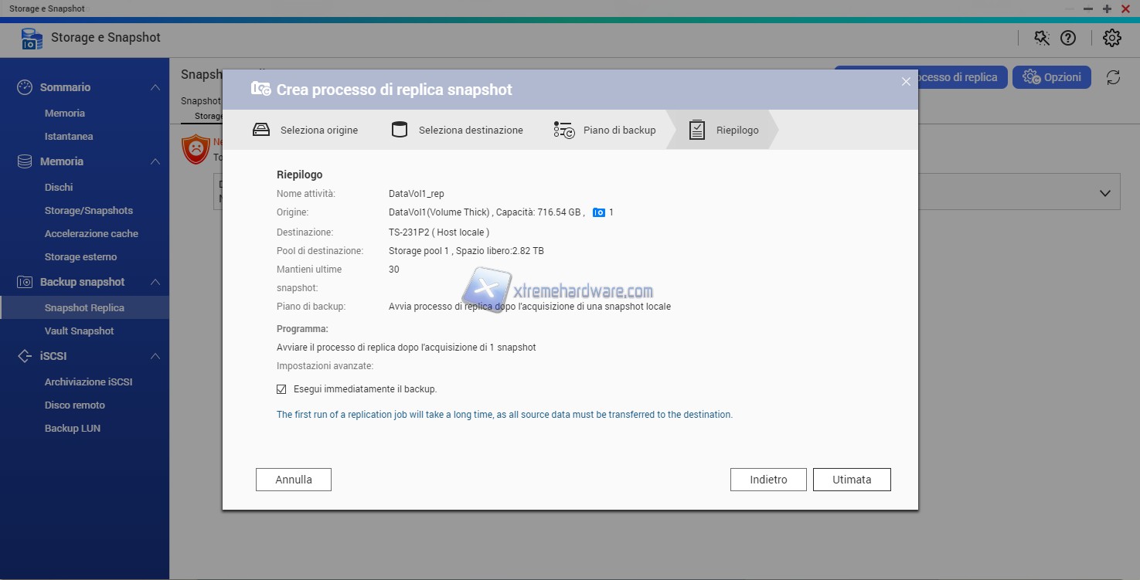Click the Riepilogo checklist step icon

pos(697,130)
